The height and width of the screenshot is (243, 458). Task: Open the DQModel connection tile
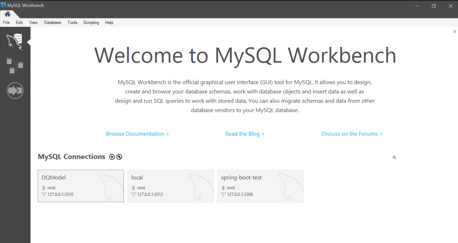coord(81,186)
